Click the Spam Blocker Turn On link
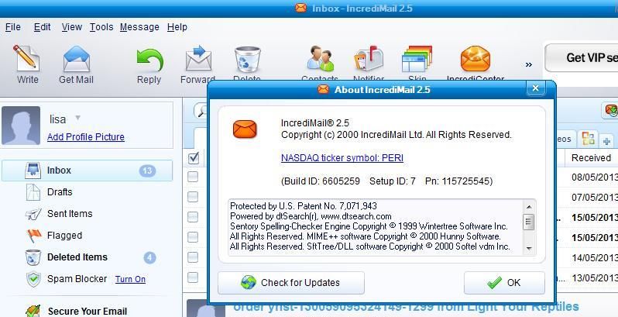This screenshot has width=618, height=317. click(x=130, y=280)
